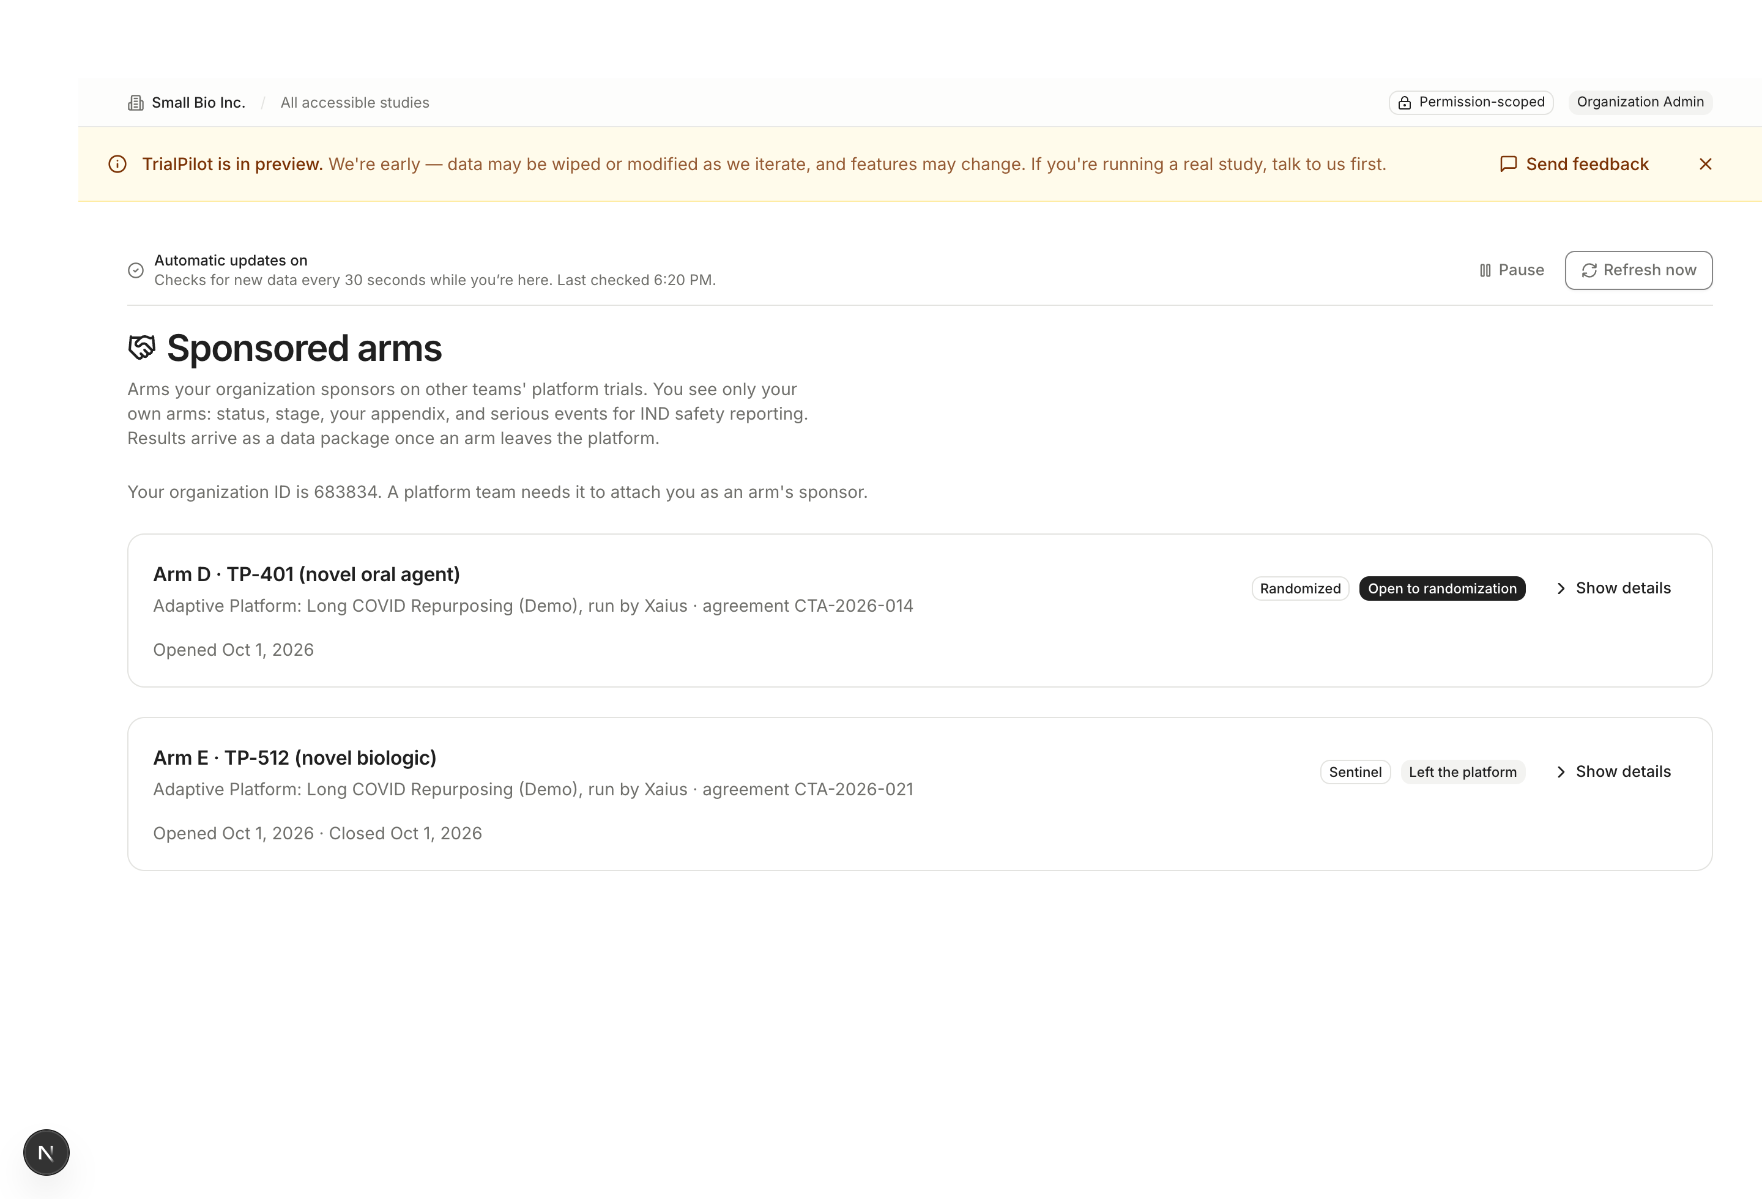Click the info icon in preview banner
Image resolution: width=1762 pixels, height=1199 pixels.
click(x=117, y=164)
